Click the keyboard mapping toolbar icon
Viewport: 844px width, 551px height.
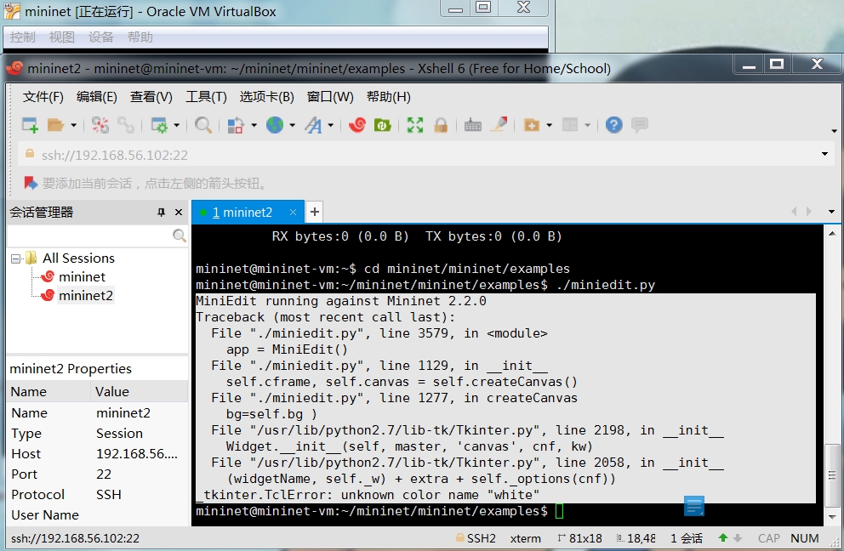click(472, 125)
